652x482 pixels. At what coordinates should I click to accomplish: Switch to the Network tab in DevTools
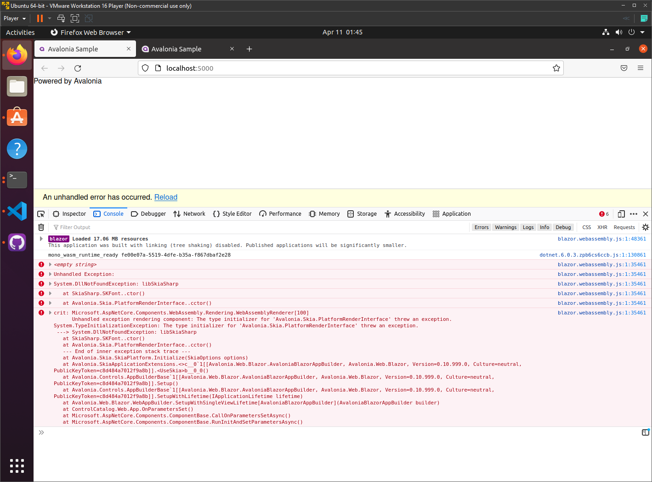pos(189,213)
